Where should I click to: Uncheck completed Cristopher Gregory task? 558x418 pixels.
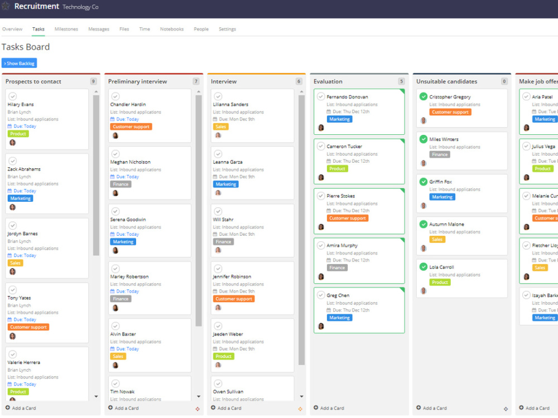coord(423,96)
